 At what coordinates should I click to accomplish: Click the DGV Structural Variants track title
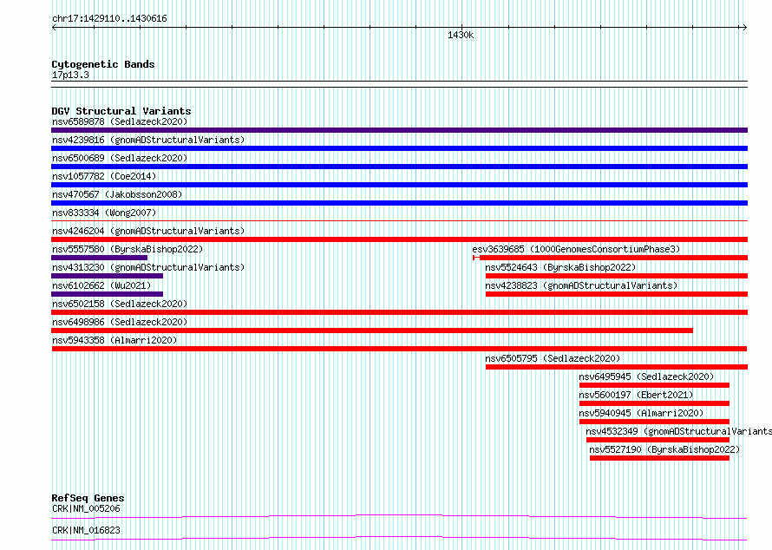click(x=121, y=111)
